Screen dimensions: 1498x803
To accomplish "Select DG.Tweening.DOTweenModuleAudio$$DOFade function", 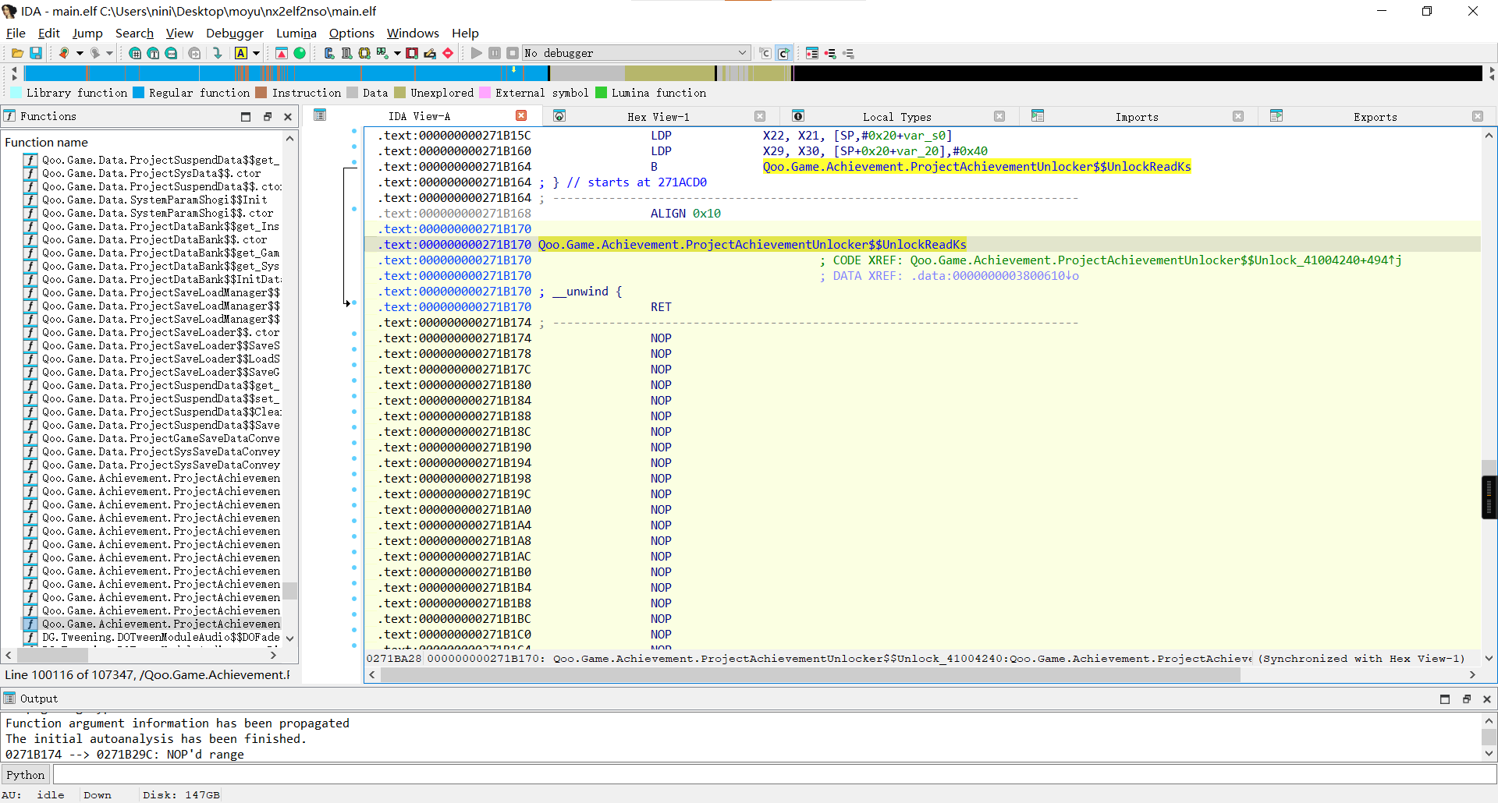I will (x=161, y=637).
